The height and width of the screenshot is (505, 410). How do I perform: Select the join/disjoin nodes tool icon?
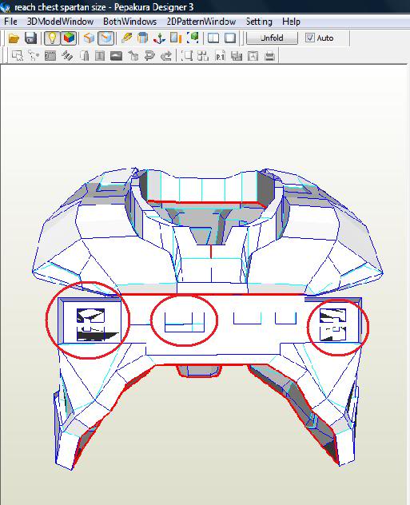34,56
